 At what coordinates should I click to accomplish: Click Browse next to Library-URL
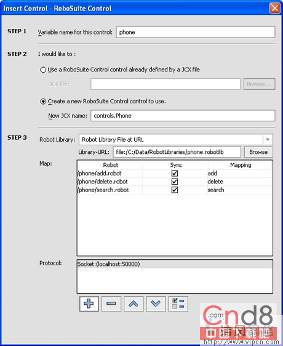pyautogui.click(x=258, y=152)
